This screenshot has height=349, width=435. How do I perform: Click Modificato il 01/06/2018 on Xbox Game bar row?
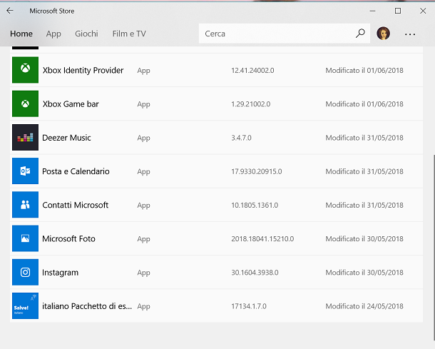point(364,104)
